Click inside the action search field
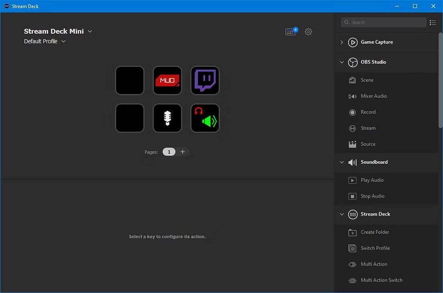Image resolution: width=443 pixels, height=293 pixels. click(384, 22)
